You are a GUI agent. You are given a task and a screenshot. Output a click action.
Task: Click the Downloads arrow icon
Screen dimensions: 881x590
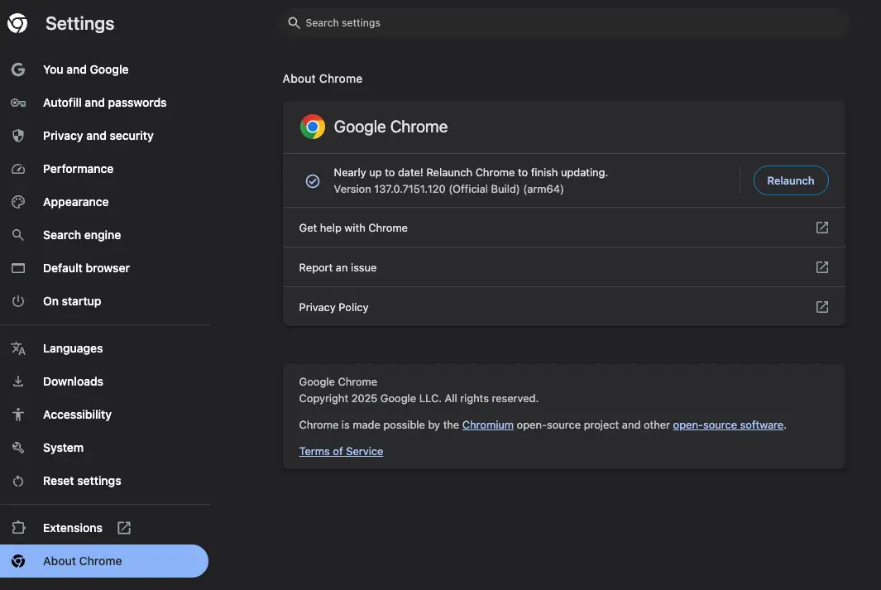(x=17, y=381)
